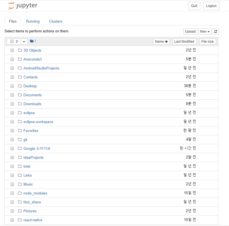Click the Logout button

[211, 6]
